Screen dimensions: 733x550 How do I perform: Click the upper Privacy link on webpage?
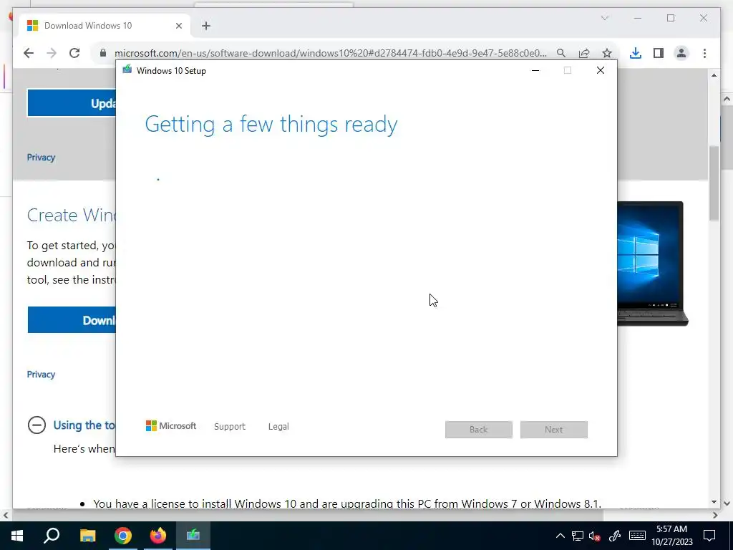(x=41, y=157)
